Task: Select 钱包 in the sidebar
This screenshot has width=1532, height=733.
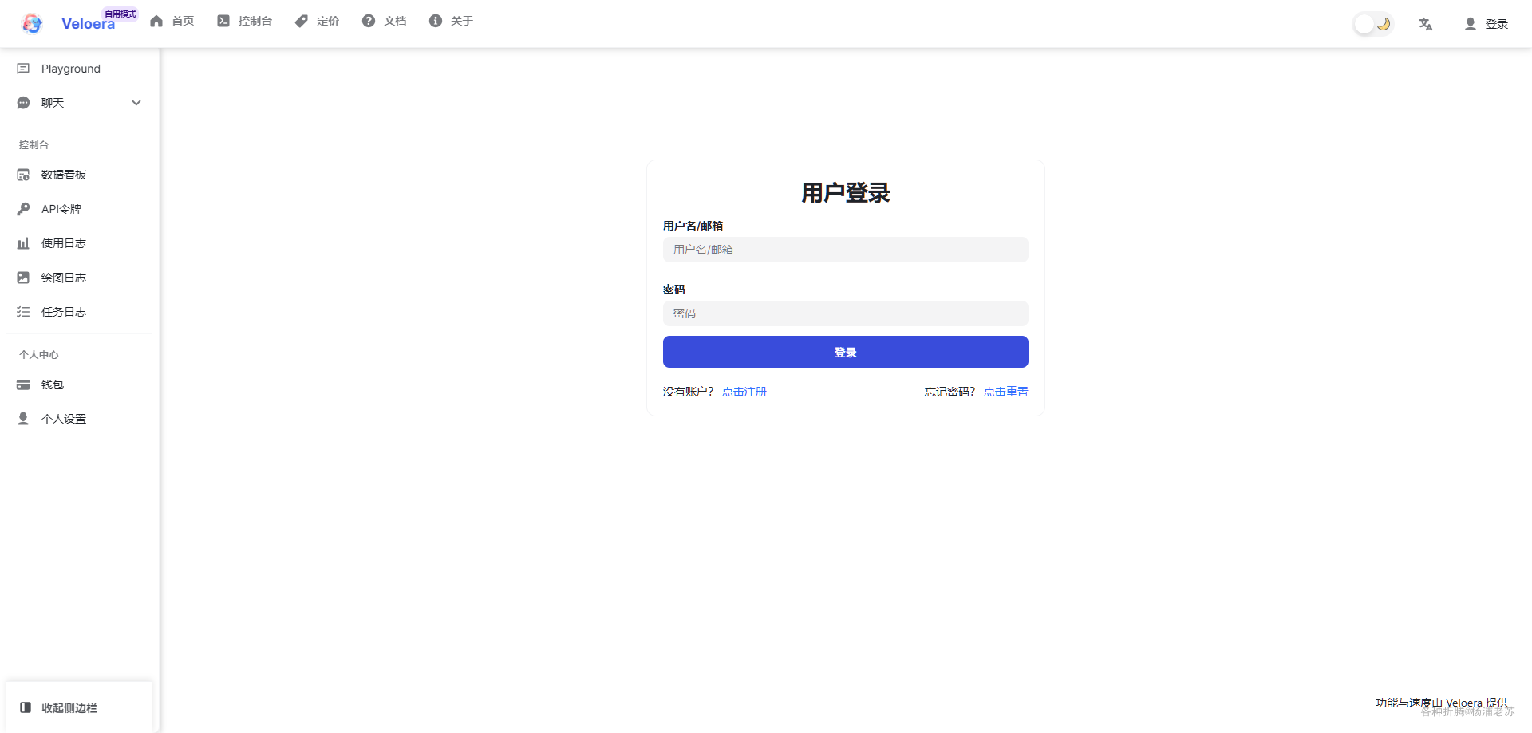Action: 79,384
